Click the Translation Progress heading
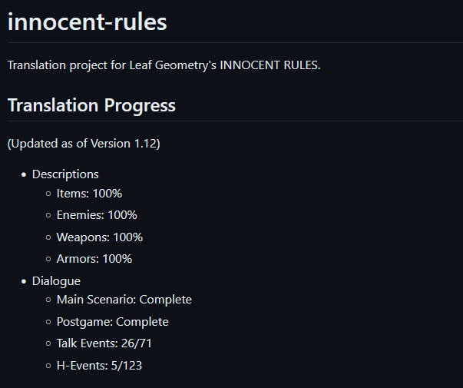This screenshot has width=463, height=388. click(91, 105)
